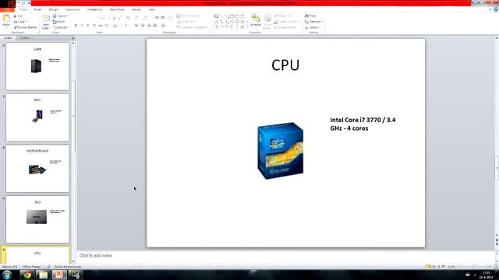499x280 pixels.
Task: Toggle text Shadow formatting
Action: pos(94,26)
